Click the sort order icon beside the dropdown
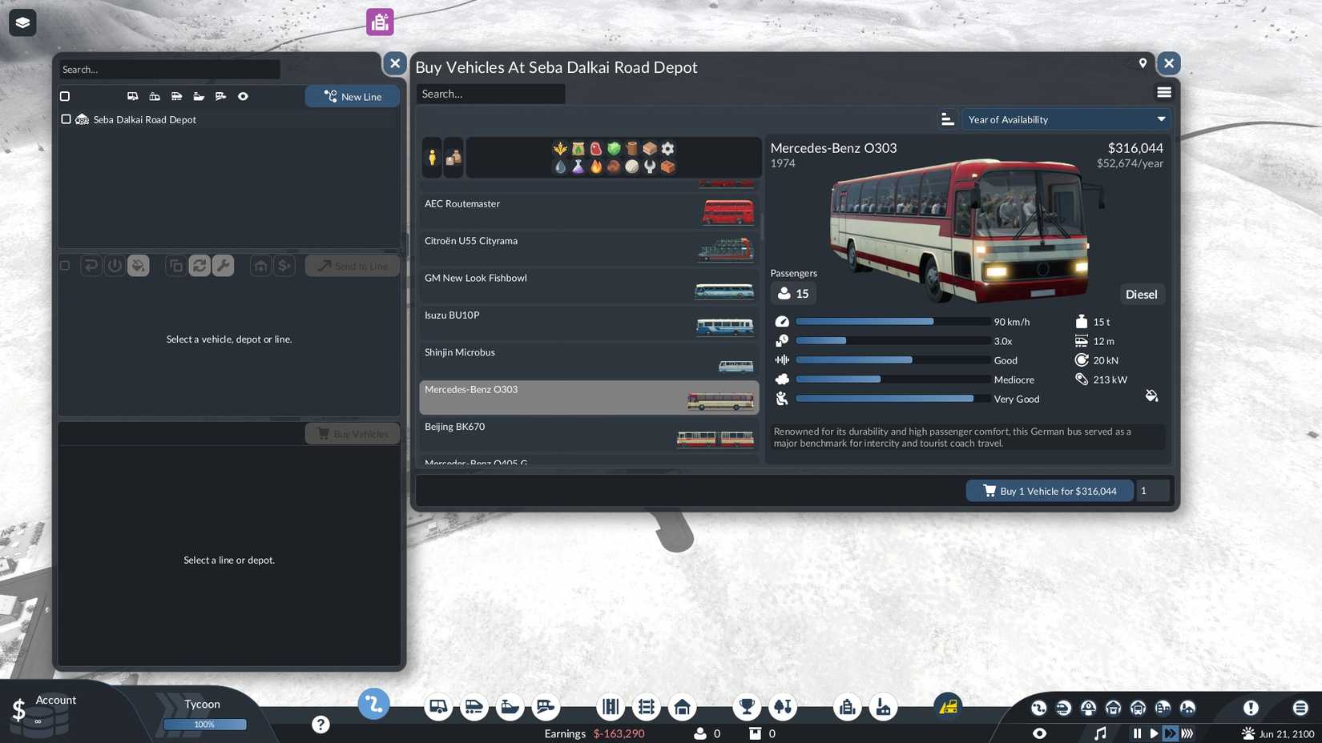This screenshot has height=743, width=1322. (x=947, y=119)
